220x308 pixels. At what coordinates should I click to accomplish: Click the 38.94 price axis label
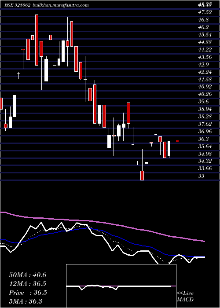[205, 109]
